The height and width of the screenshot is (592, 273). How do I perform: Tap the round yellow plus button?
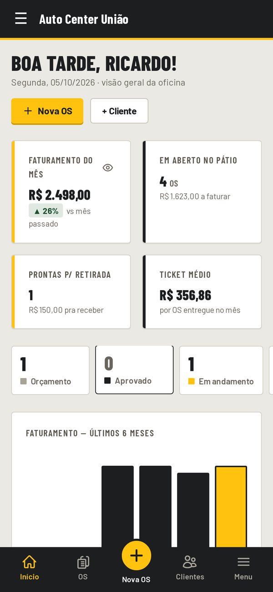(x=136, y=556)
